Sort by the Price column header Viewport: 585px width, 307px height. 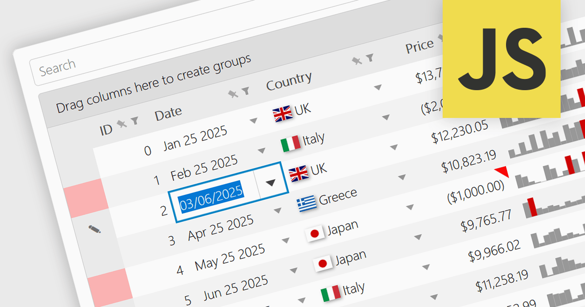[420, 47]
